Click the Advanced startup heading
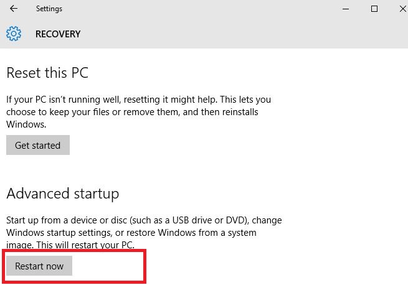408x285 pixels. [x=63, y=194]
